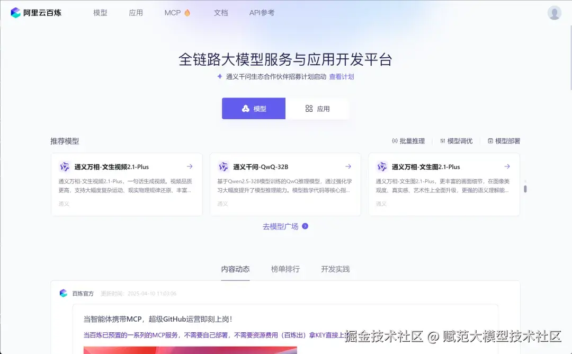The width and height of the screenshot is (572, 354).
Task: Expand the 通义千问-QwQ-32B card arrow
Action: click(x=348, y=166)
